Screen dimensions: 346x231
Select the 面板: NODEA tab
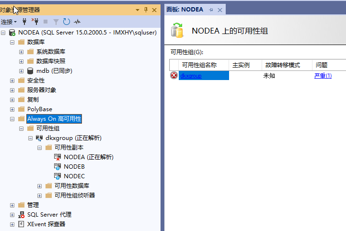point(185,10)
